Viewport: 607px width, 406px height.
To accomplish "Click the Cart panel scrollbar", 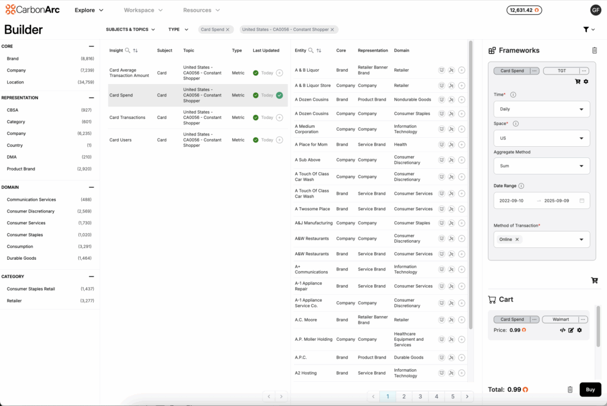I will (598, 326).
